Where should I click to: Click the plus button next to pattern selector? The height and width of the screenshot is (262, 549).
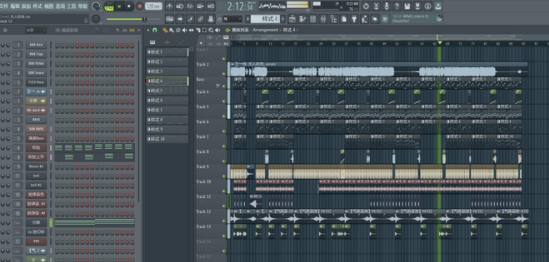pos(283,19)
